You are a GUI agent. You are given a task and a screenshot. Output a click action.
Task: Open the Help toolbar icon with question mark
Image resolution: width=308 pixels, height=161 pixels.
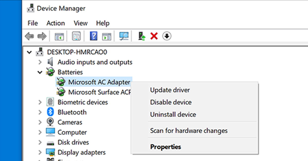pyautogui.click(x=94, y=36)
